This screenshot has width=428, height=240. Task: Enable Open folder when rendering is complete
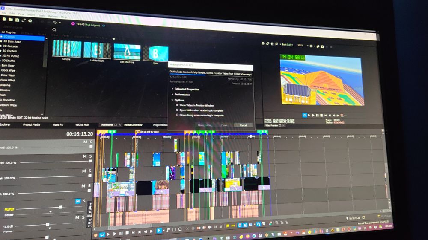(x=177, y=110)
